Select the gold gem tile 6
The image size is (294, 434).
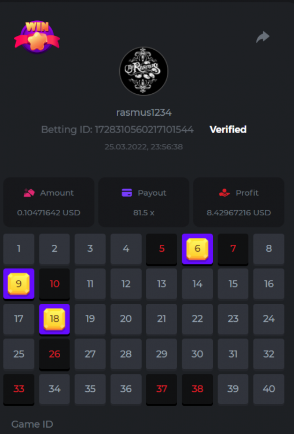pyautogui.click(x=197, y=249)
